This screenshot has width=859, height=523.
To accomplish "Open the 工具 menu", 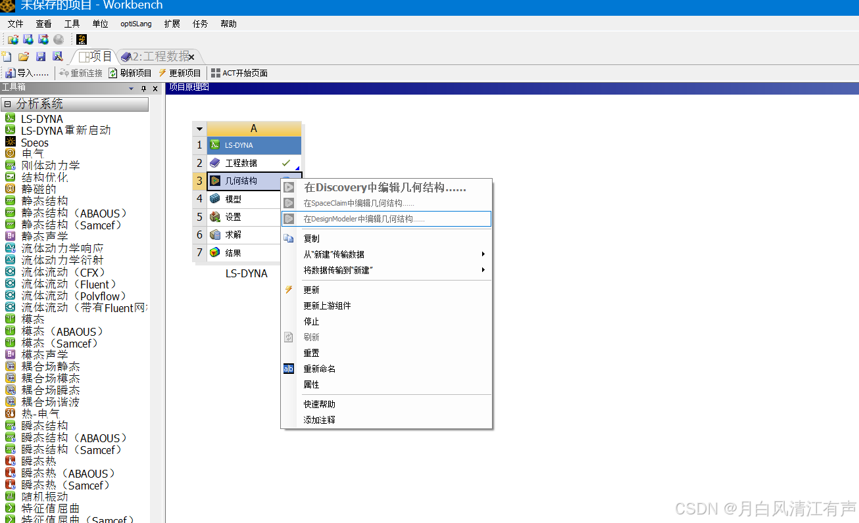I will 72,24.
